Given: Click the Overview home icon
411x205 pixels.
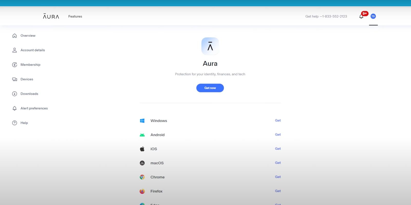Looking at the screenshot, I should tap(15, 36).
